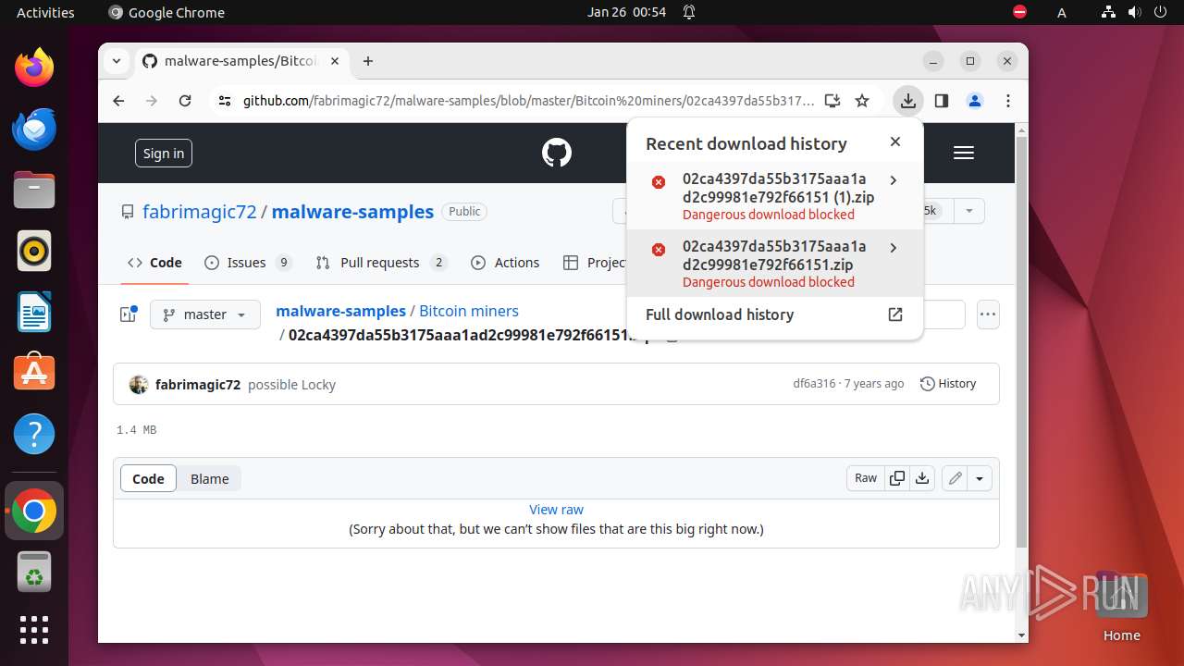Open the Actions tab
Viewport: 1184px width, 666px height.
point(505,263)
